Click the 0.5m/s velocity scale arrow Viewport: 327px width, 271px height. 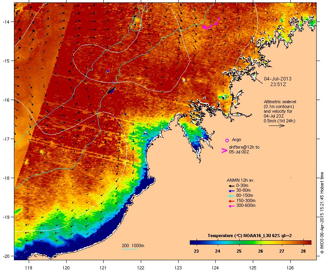(x=276, y=126)
